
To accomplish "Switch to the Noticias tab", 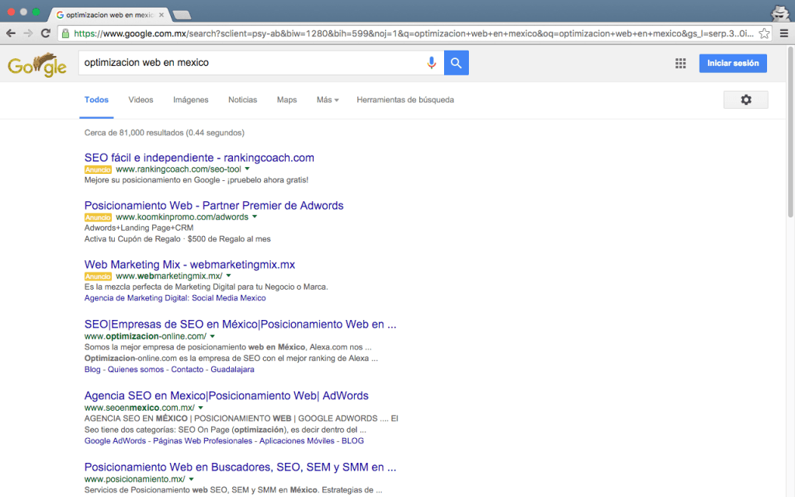I will pyautogui.click(x=242, y=100).
